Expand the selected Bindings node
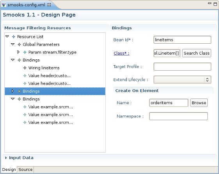This screenshot has height=174, width=219. point(13,91)
